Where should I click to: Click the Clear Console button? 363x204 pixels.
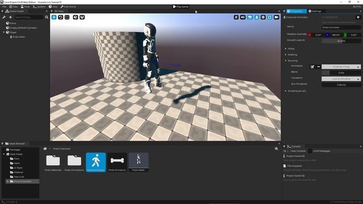pos(298,151)
